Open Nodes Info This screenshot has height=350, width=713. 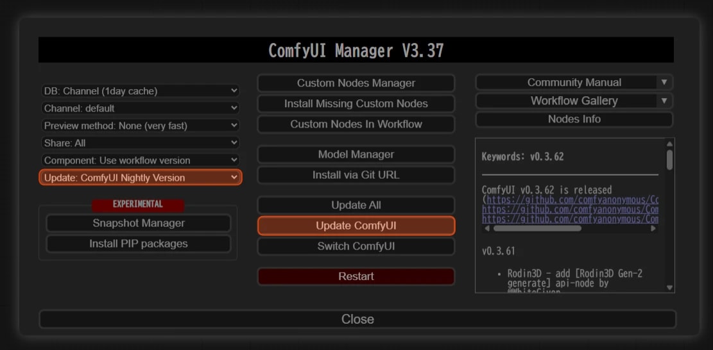tap(574, 119)
